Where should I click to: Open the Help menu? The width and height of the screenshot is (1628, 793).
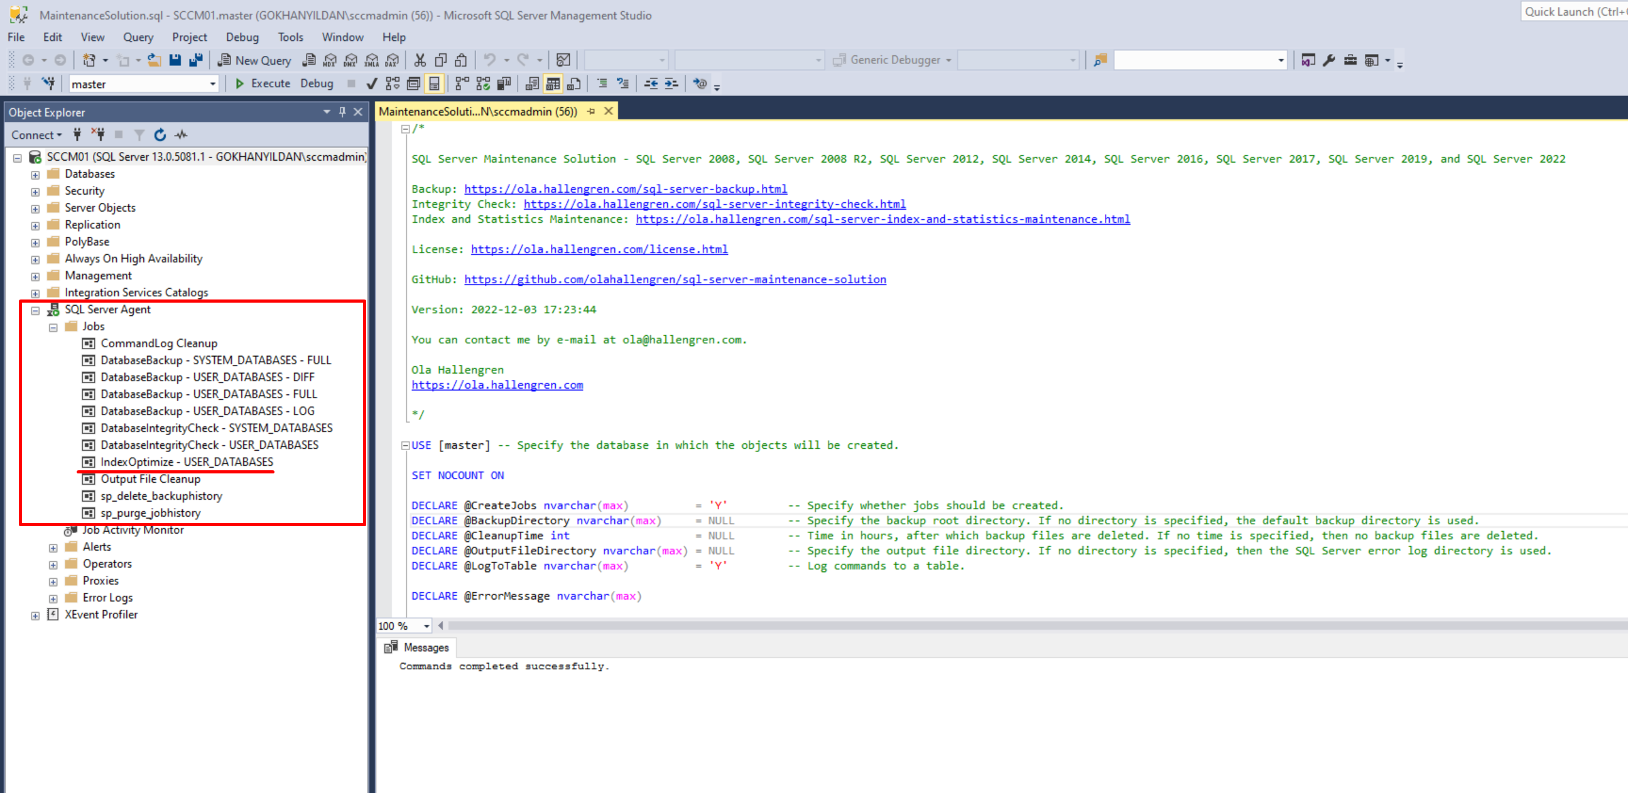click(x=394, y=36)
